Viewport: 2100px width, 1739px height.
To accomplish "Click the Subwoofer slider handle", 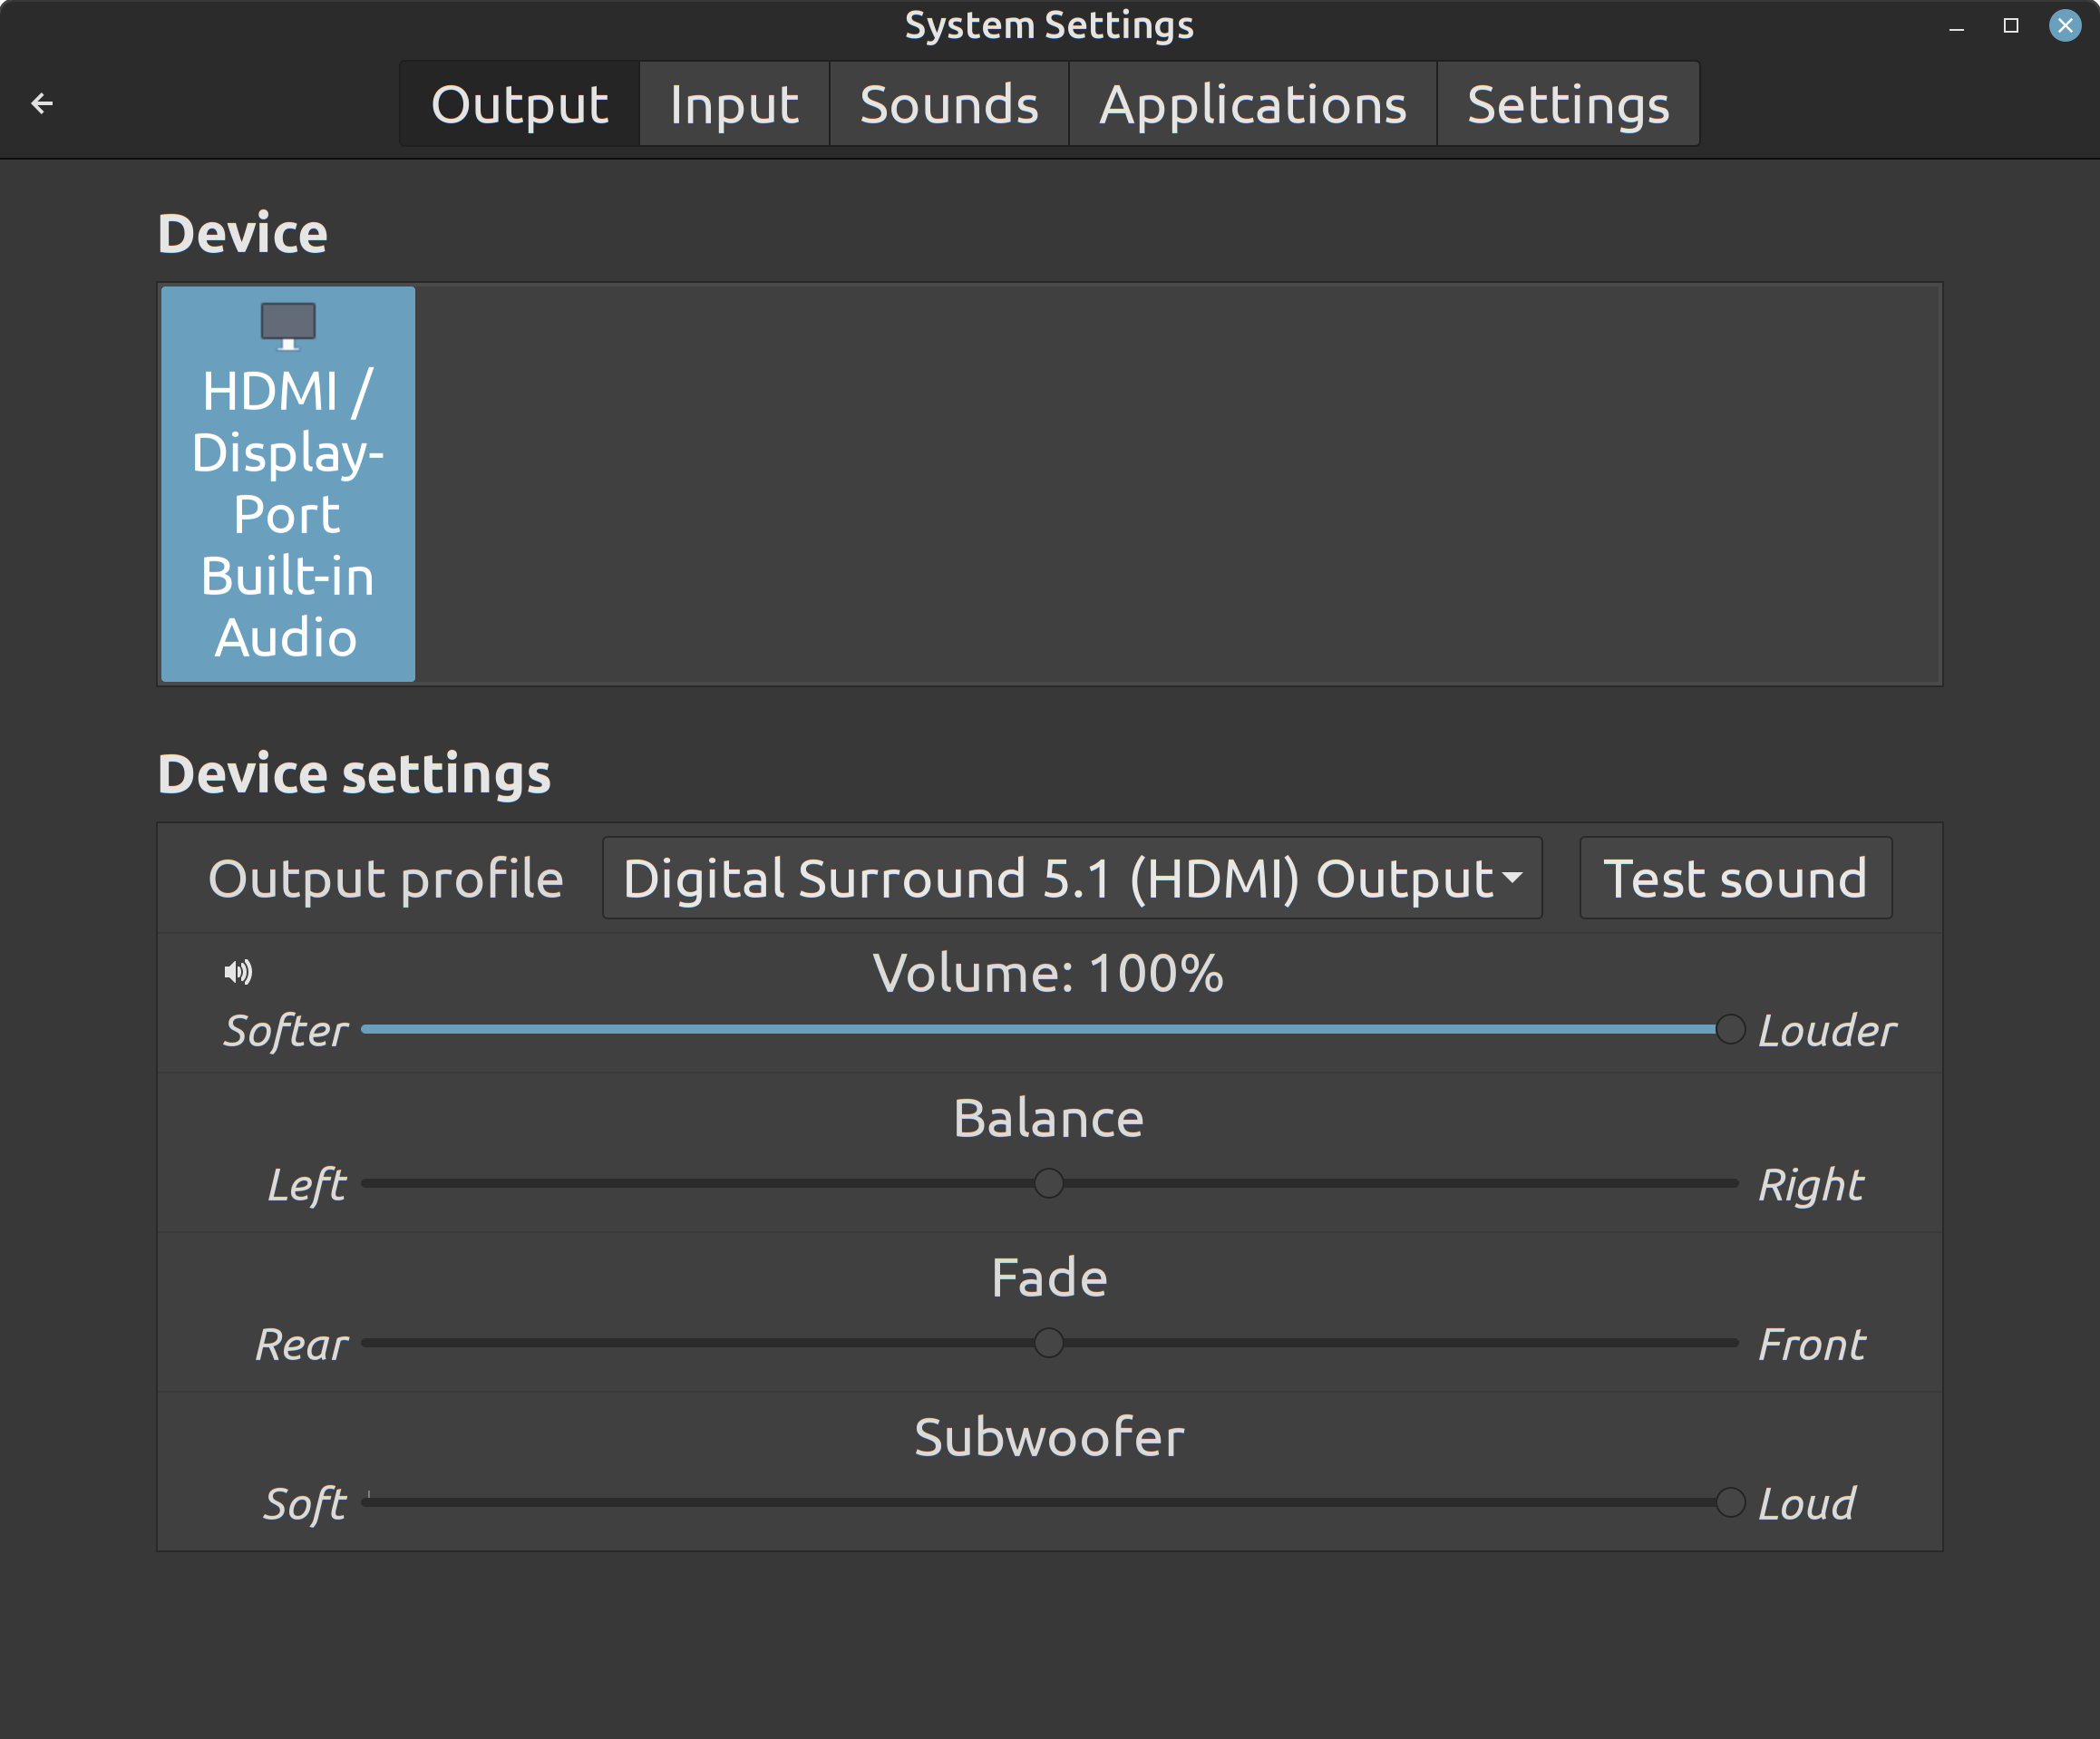I will pos(1730,1502).
